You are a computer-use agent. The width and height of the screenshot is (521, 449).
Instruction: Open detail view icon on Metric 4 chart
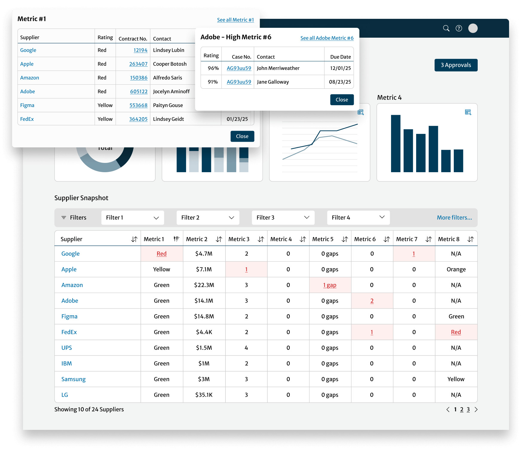[468, 112]
